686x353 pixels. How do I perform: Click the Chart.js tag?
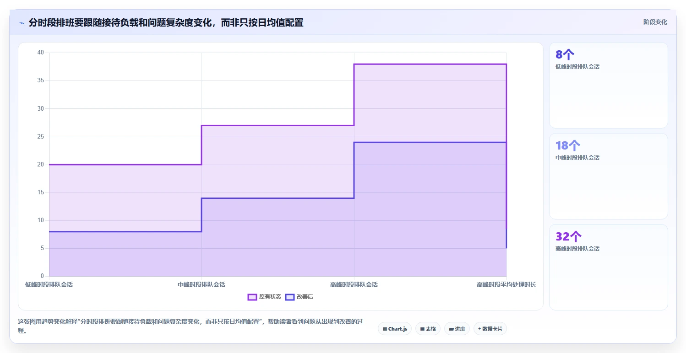click(395, 329)
